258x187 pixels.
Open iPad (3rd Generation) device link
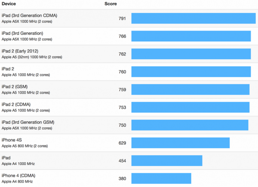[x=22, y=33]
